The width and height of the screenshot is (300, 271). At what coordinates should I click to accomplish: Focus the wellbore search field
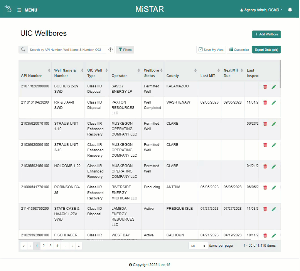coord(67,50)
